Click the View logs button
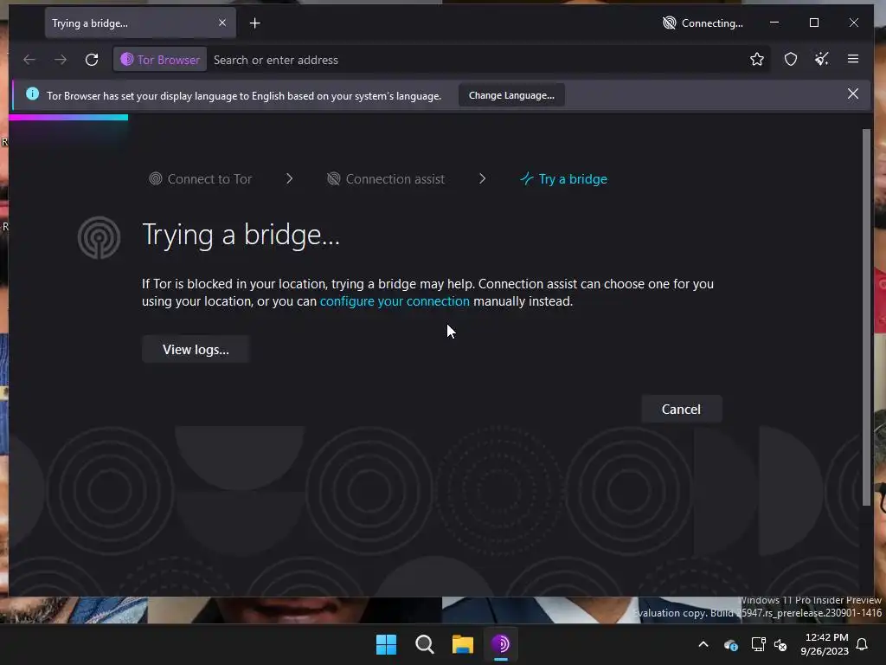This screenshot has width=886, height=665. pos(196,350)
